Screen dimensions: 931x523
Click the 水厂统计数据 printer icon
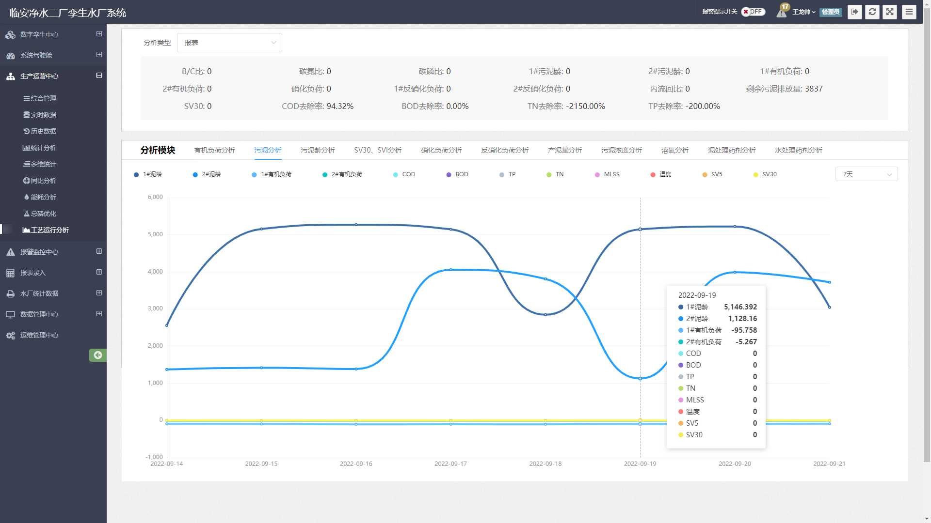click(11, 293)
